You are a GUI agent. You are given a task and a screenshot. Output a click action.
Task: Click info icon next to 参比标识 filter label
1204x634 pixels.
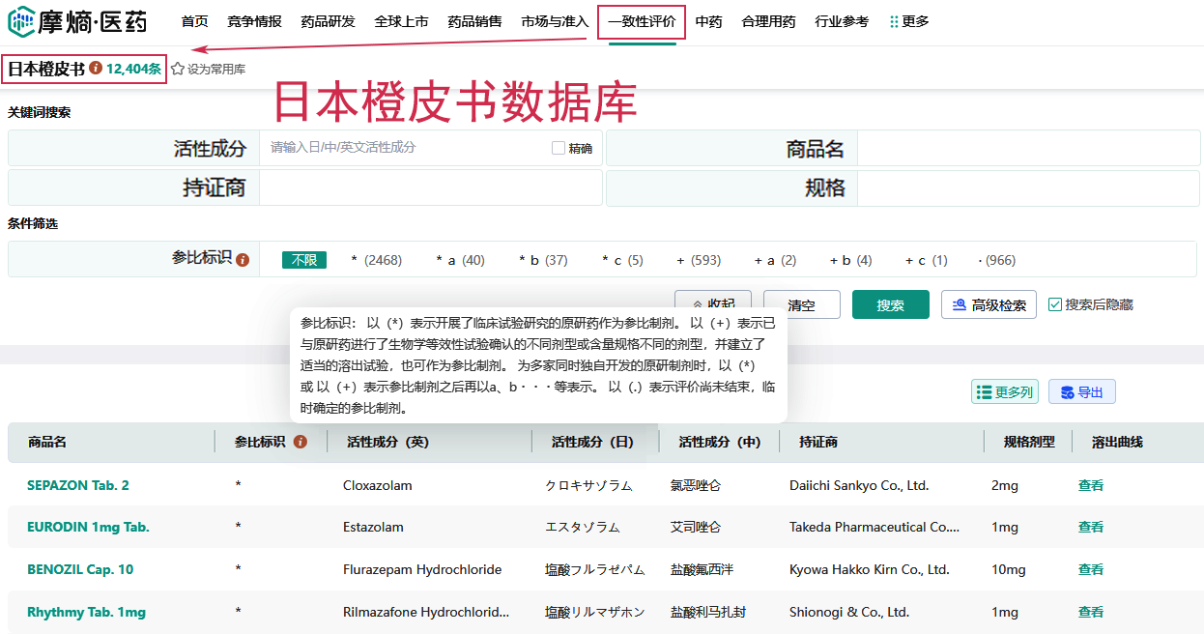243,260
